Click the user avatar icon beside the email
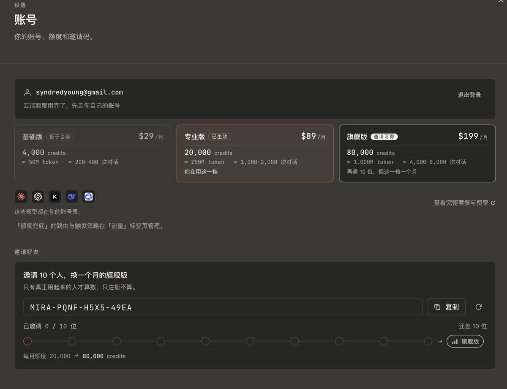Viewport: 507px width, 389px height. (x=27, y=92)
